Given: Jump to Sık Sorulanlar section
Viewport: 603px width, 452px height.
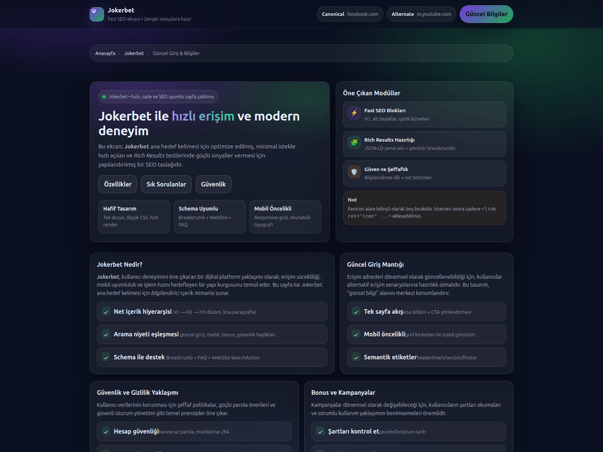Looking at the screenshot, I should click(166, 184).
